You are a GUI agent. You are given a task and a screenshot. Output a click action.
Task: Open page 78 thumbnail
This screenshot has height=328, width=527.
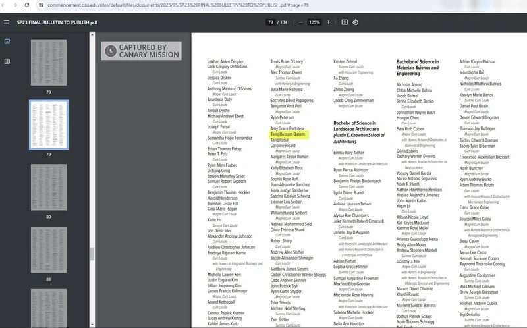(48, 61)
